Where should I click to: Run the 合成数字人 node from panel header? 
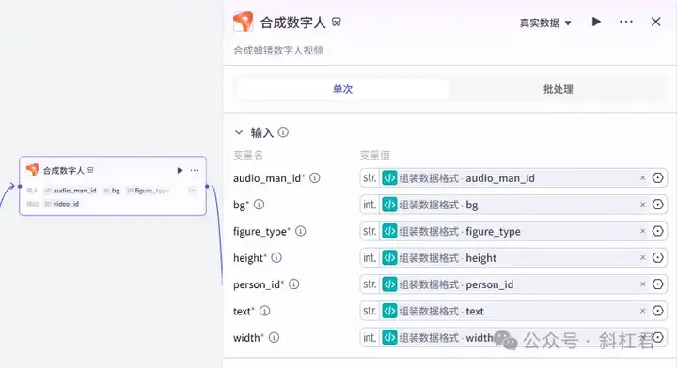[x=596, y=22]
